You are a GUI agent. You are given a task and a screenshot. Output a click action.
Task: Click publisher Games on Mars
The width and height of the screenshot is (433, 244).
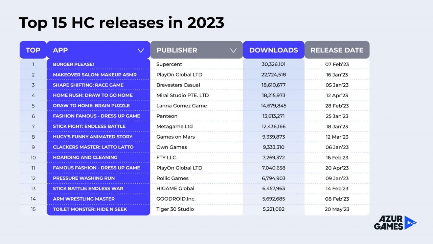(176, 137)
